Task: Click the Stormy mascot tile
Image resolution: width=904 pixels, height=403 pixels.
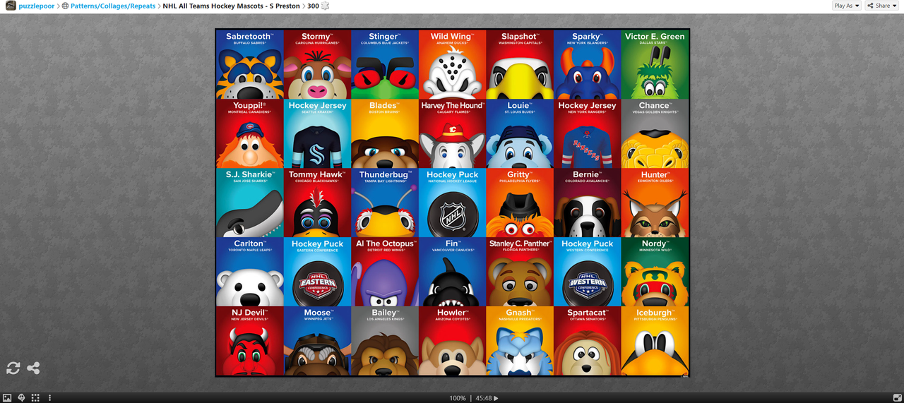Action: point(317,64)
